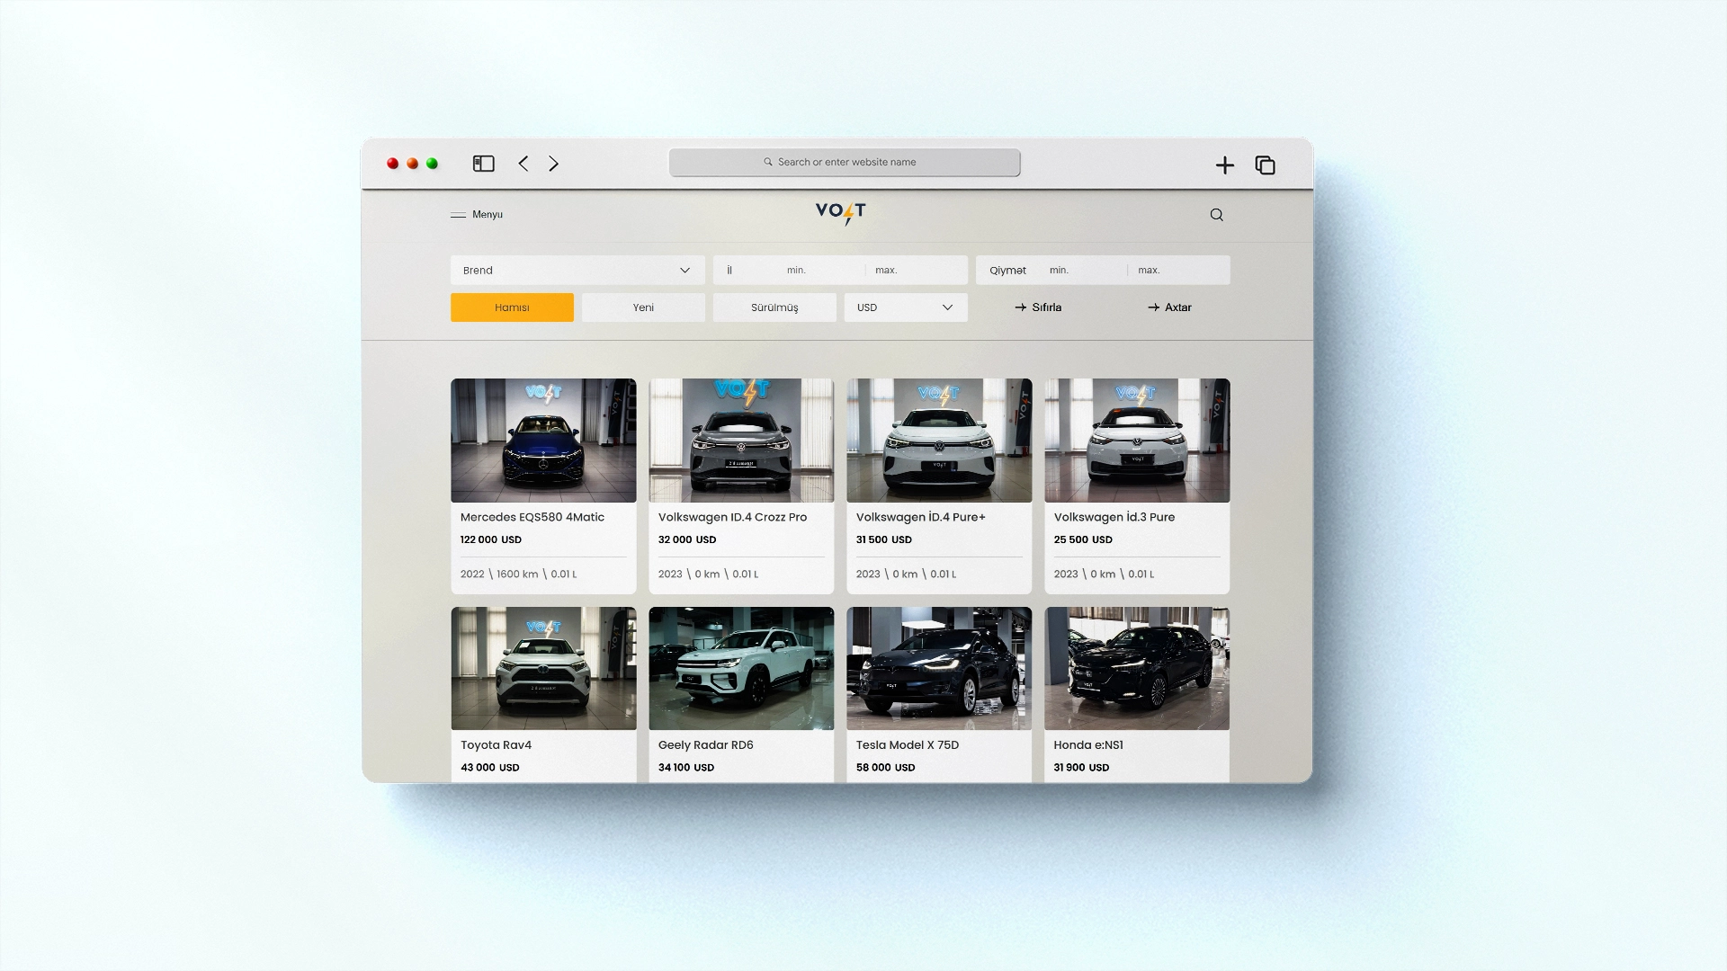Select the Hamısı filter
This screenshot has height=971, width=1727.
(x=512, y=307)
